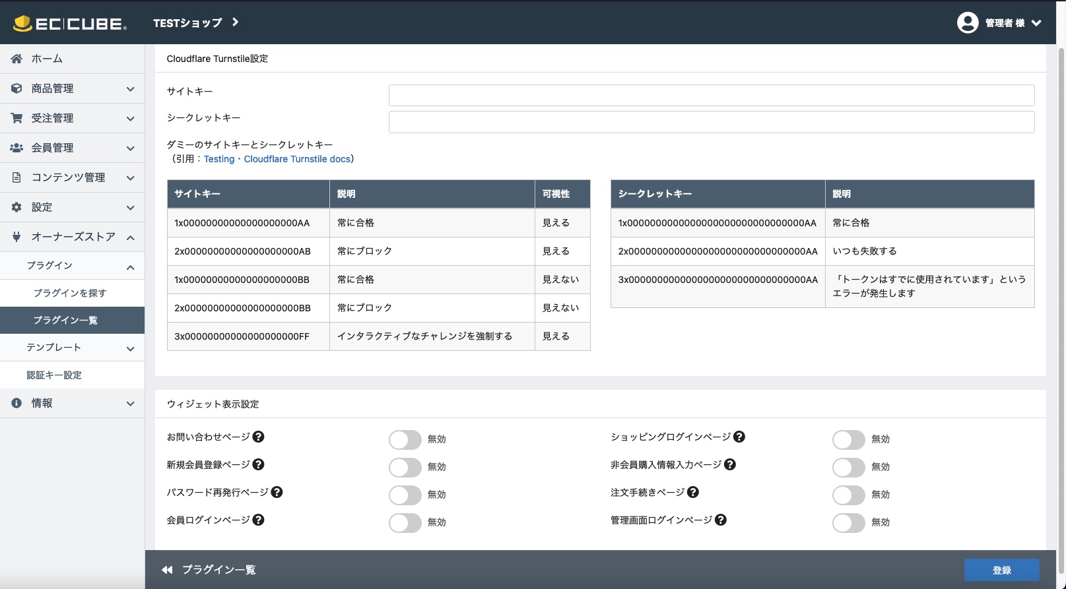Click help icon beside パスワード再発行ページ
This screenshot has height=589, width=1066.
(277, 492)
